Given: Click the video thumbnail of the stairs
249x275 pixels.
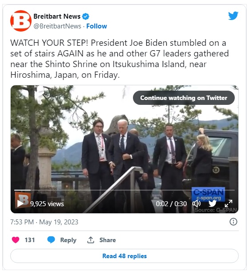Looking at the screenshot, I should (x=124, y=149).
